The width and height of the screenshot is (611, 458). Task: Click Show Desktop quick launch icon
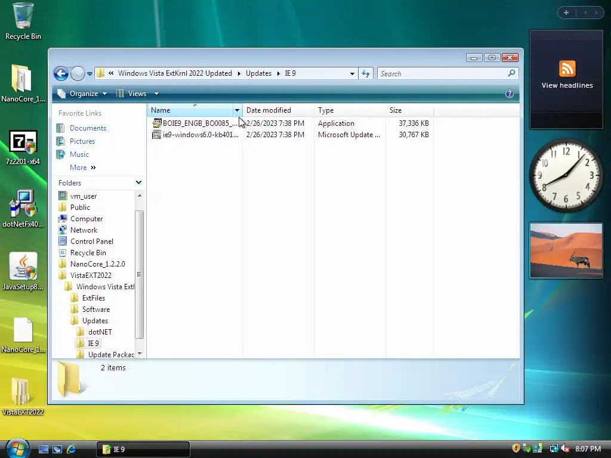pyautogui.click(x=43, y=449)
